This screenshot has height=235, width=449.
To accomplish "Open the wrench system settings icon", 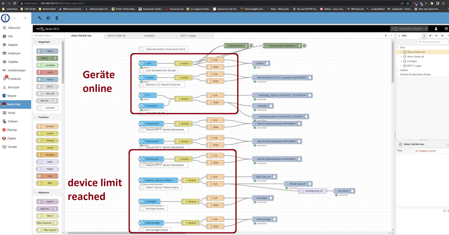I will click(x=40, y=18).
